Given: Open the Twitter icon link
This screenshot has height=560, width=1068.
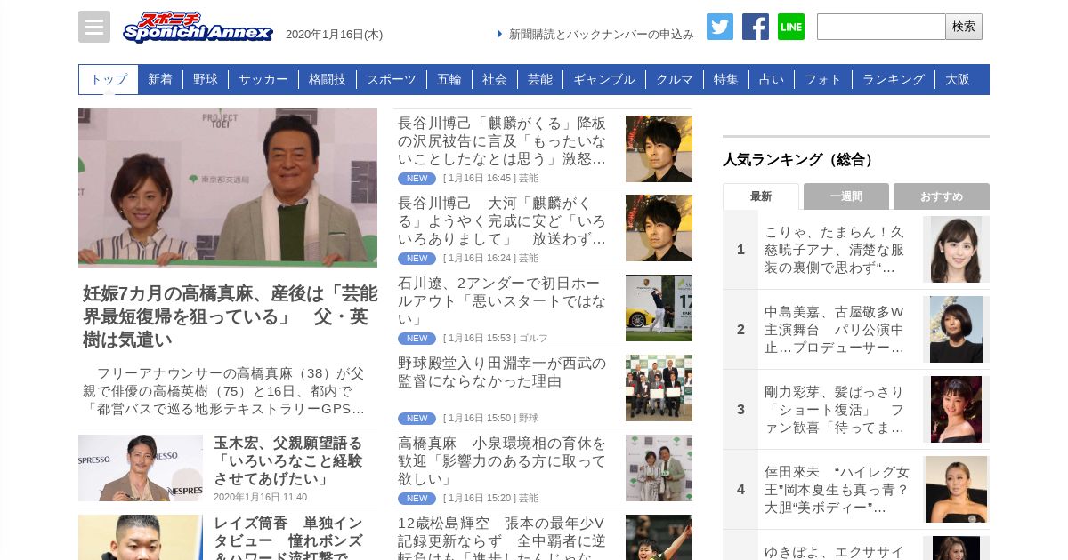Looking at the screenshot, I should (x=720, y=27).
